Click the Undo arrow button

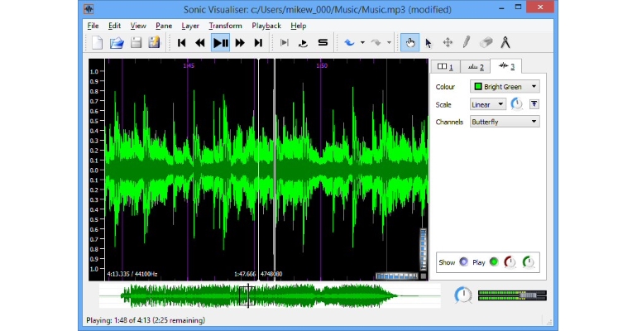click(349, 43)
